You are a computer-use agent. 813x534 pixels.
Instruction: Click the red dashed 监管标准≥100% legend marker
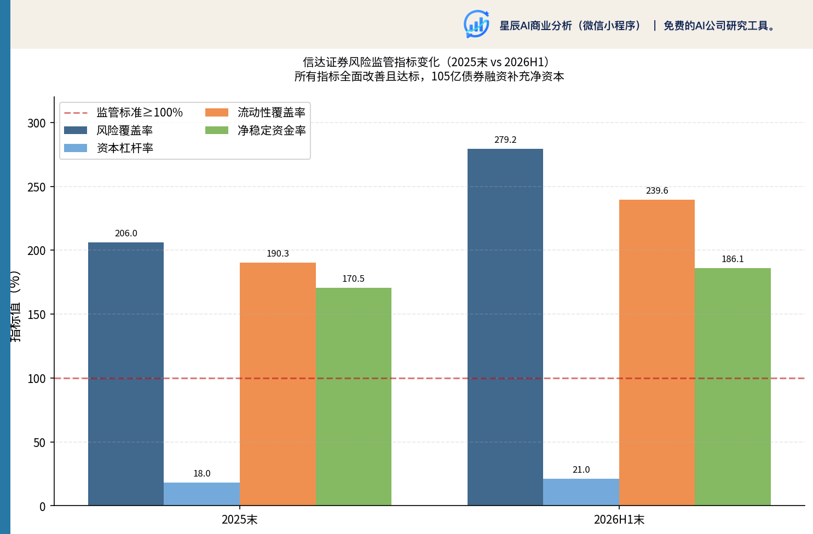[x=76, y=113]
